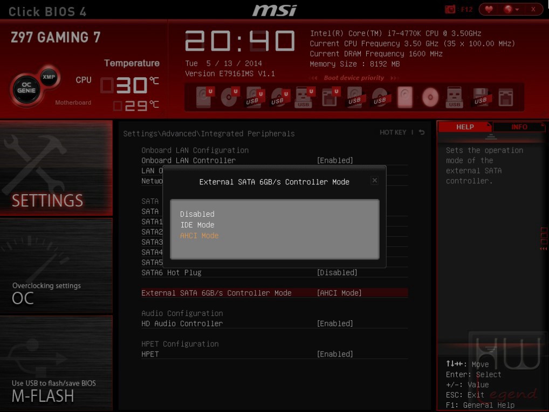
Task: Choose Disabled in the SATA mode dialog
Action: 197,214
